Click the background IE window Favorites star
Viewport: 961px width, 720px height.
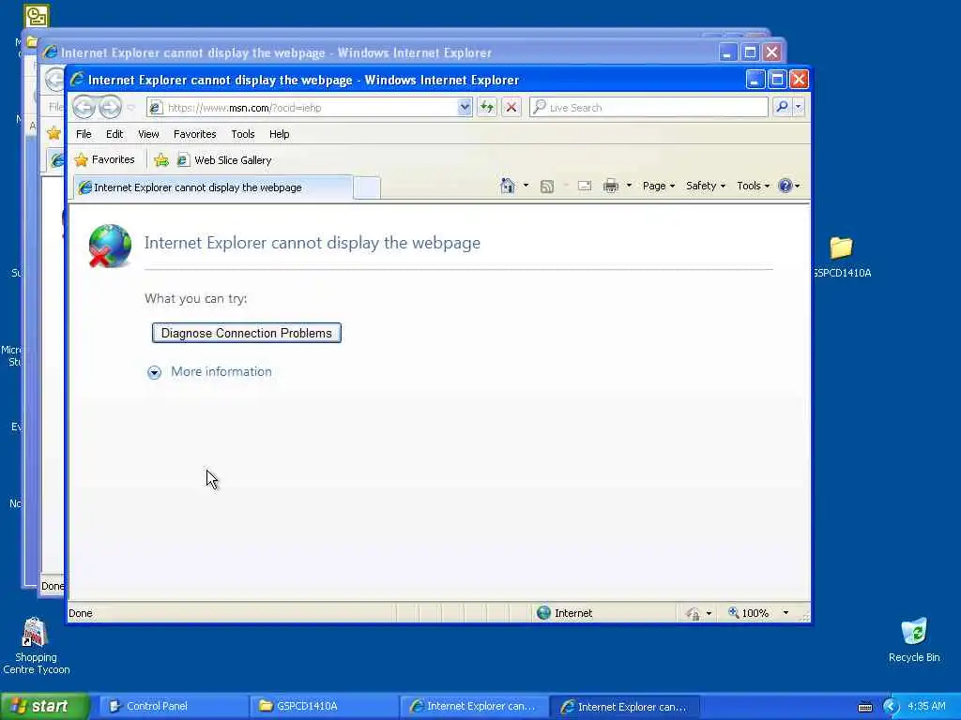(x=53, y=132)
